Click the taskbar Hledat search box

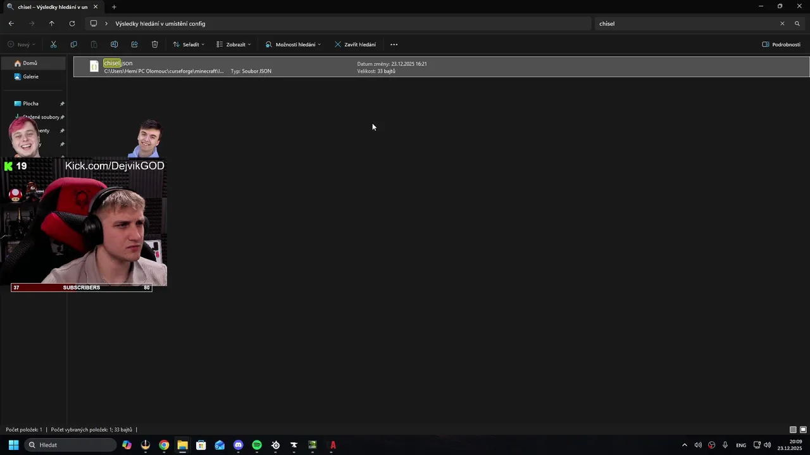tap(70, 445)
